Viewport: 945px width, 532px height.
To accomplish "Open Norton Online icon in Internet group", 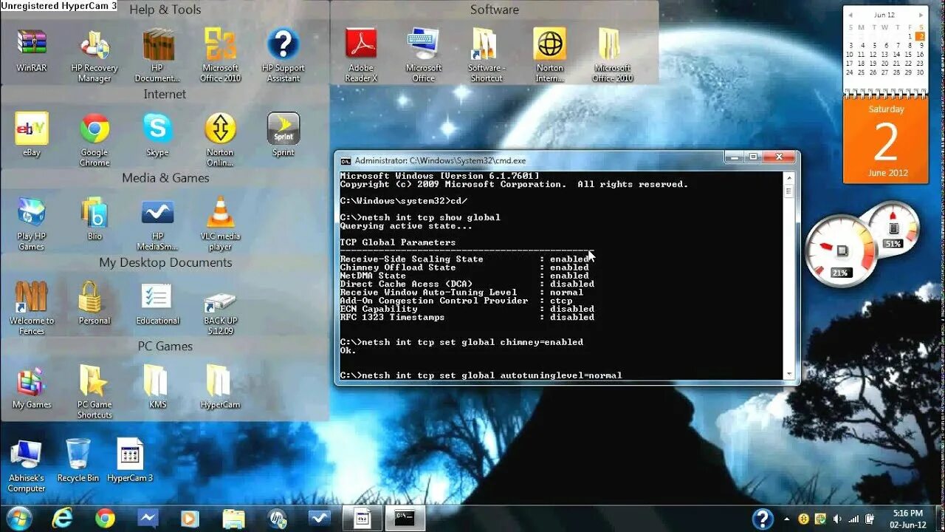I will pos(220,140).
